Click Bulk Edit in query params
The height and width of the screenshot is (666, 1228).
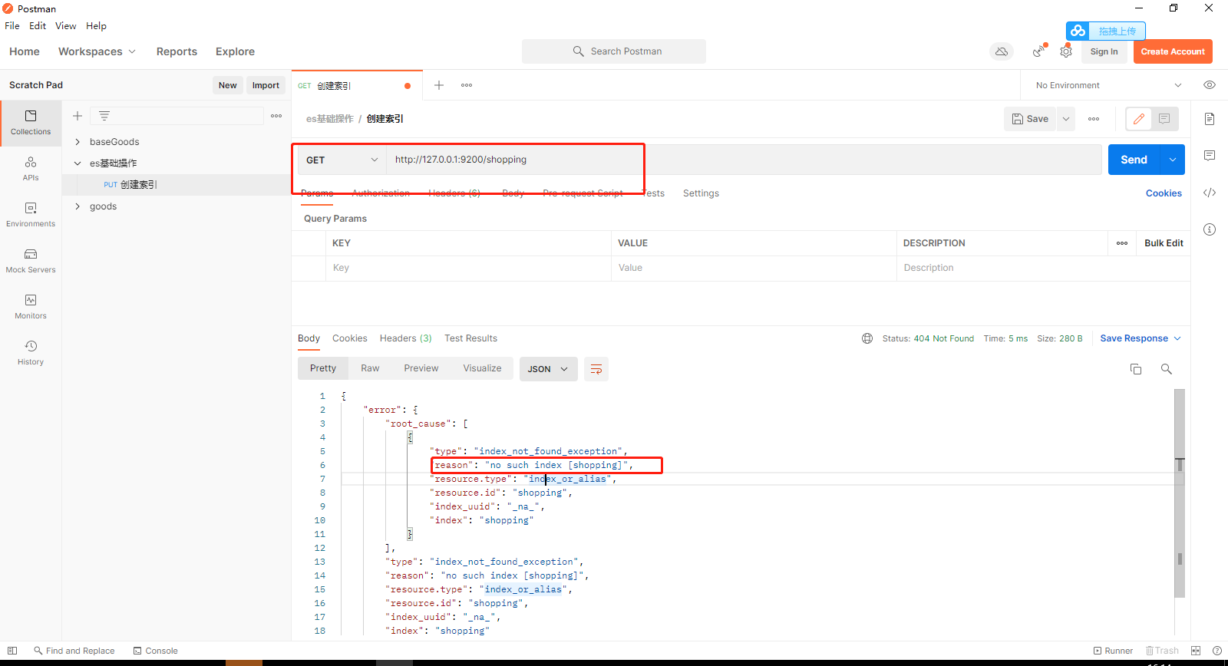[1164, 243]
